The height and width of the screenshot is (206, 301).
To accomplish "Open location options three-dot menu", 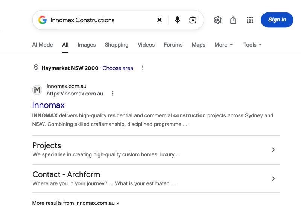I will (x=143, y=68).
